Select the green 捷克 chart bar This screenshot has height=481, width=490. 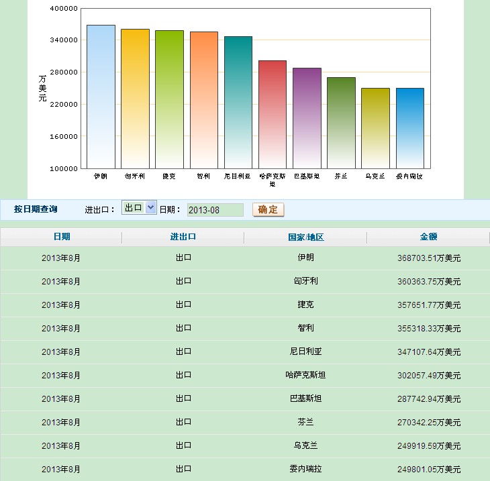pos(169,99)
